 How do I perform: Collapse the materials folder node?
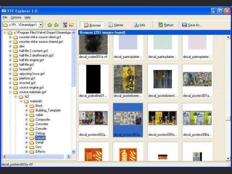[x=21, y=101]
